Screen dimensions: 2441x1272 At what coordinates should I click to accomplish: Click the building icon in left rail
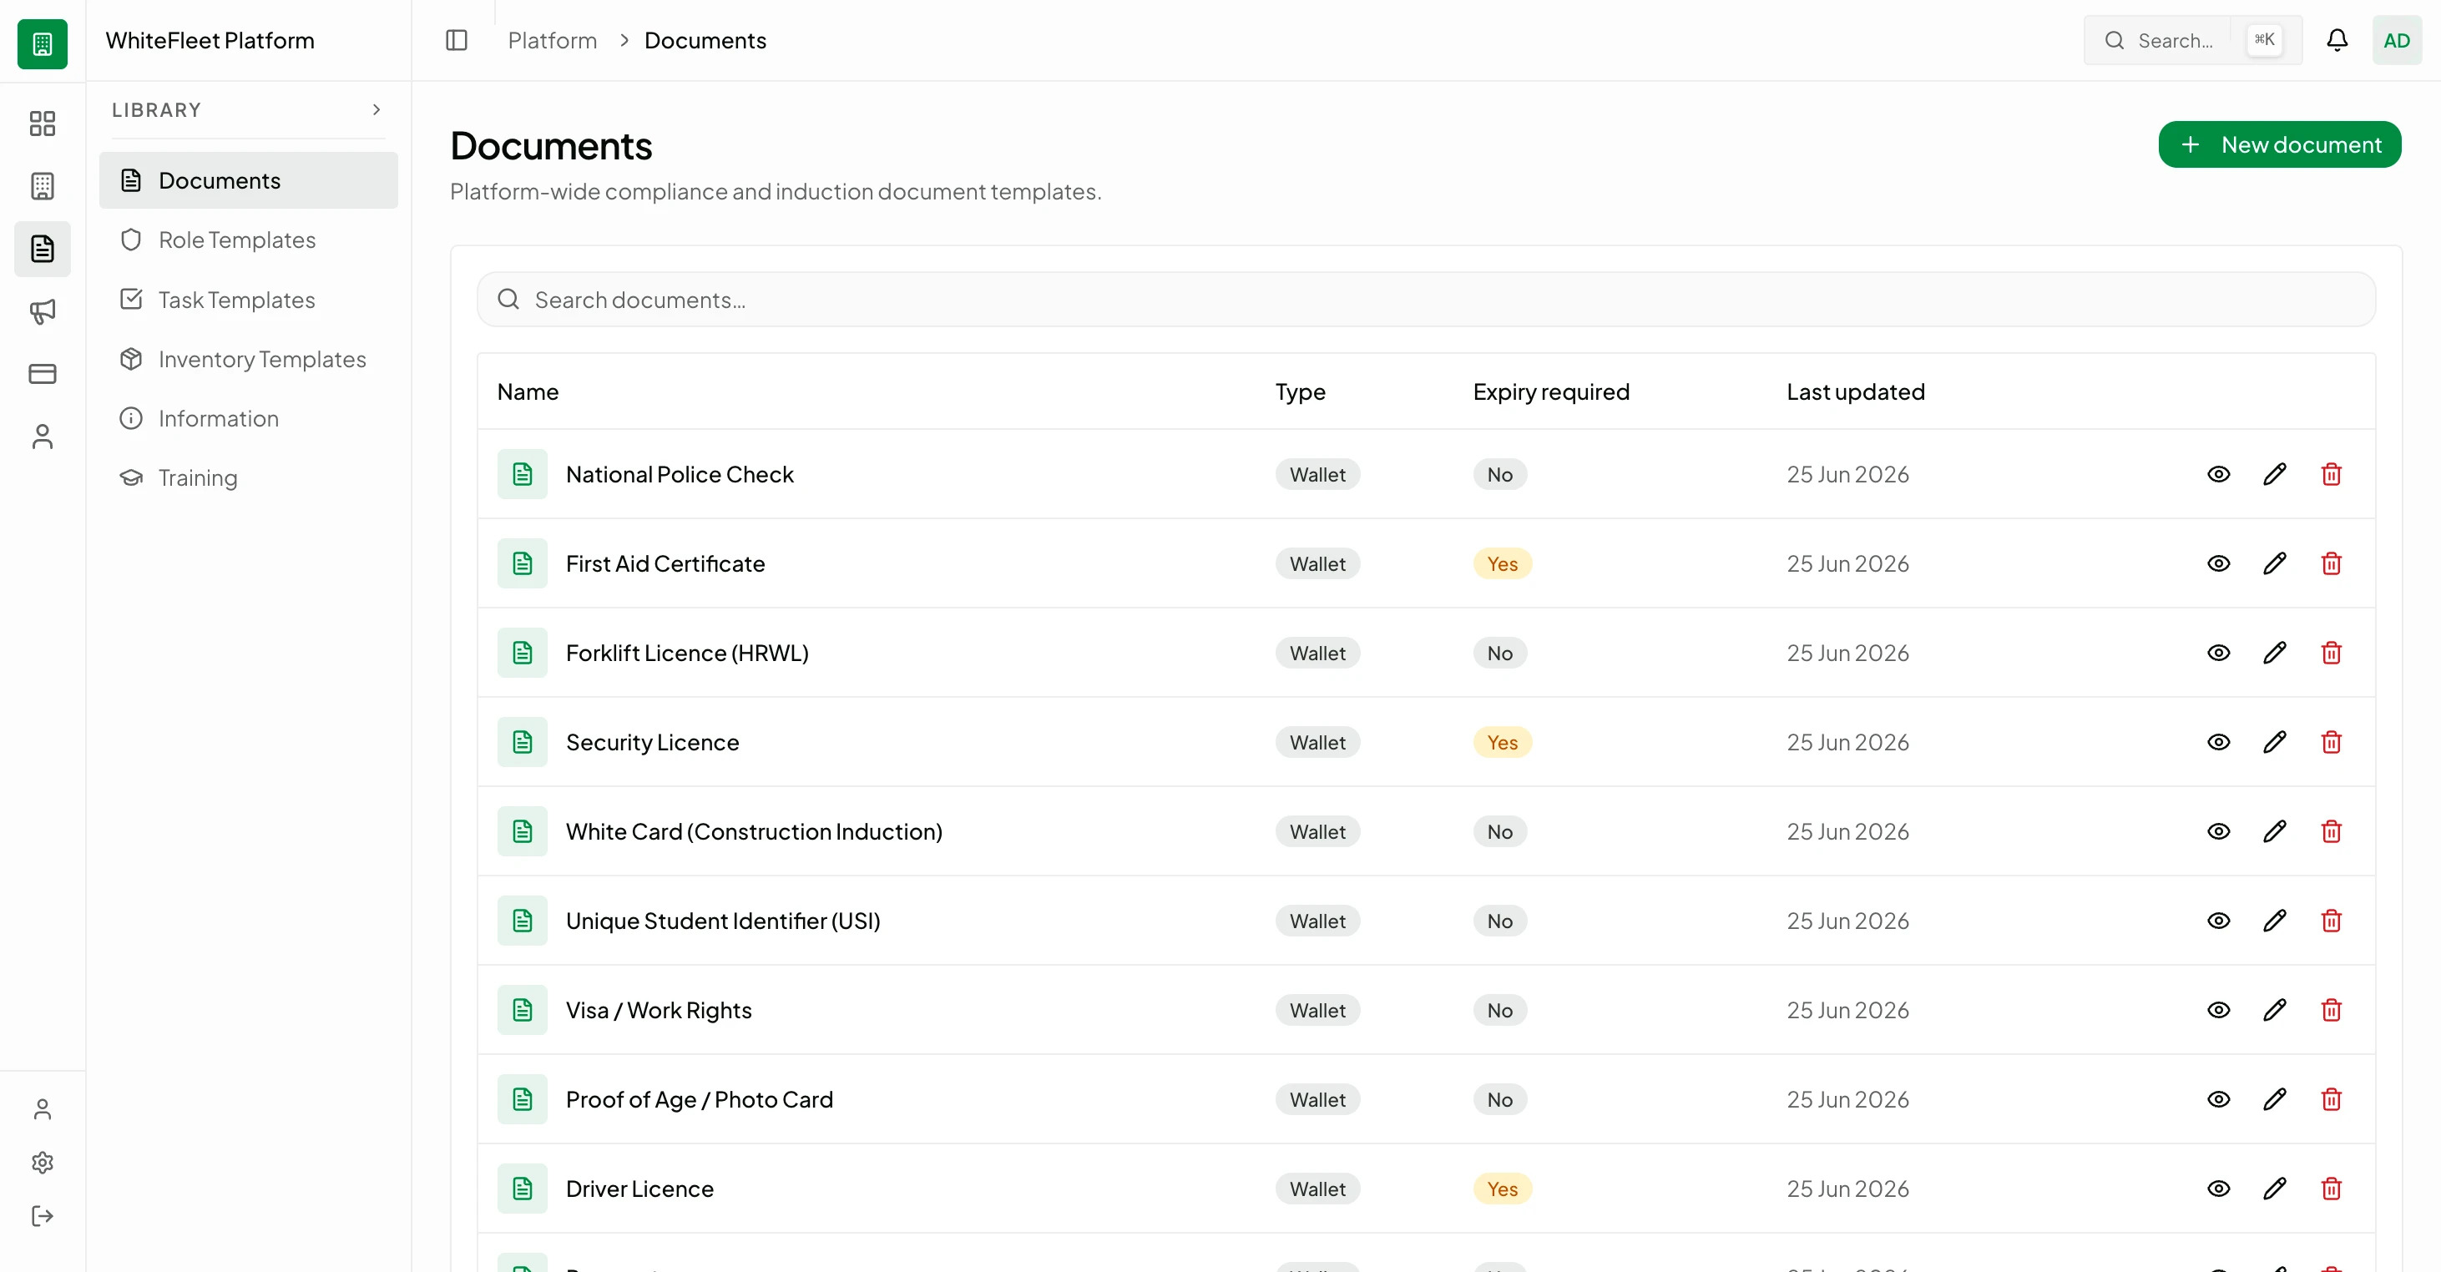tap(43, 185)
